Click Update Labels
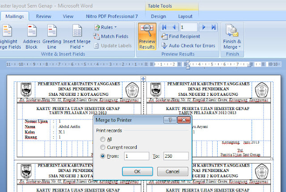 pos(113,45)
